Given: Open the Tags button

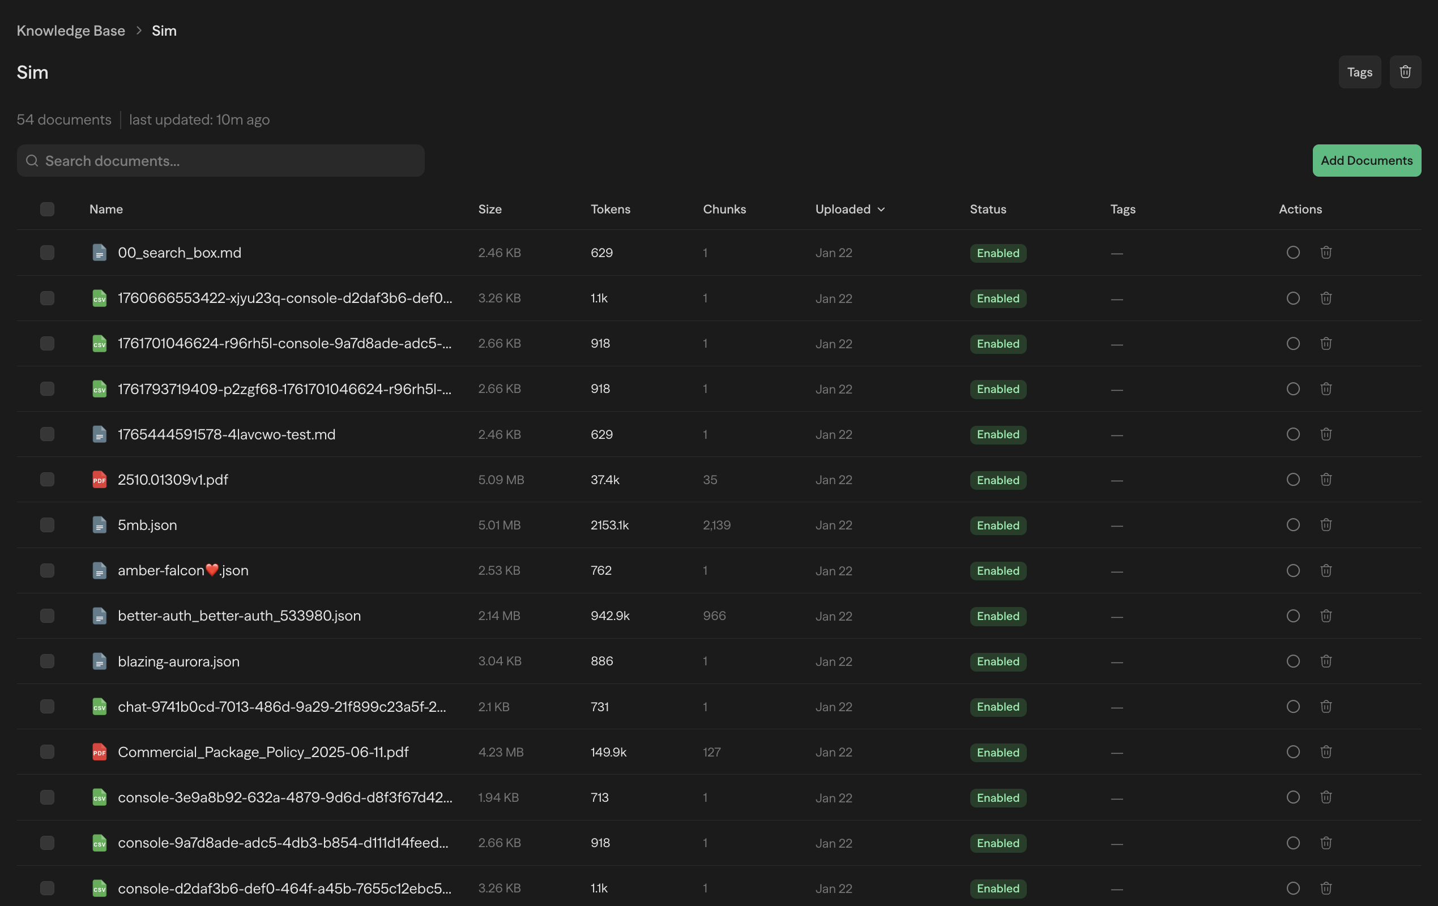Looking at the screenshot, I should tap(1360, 72).
